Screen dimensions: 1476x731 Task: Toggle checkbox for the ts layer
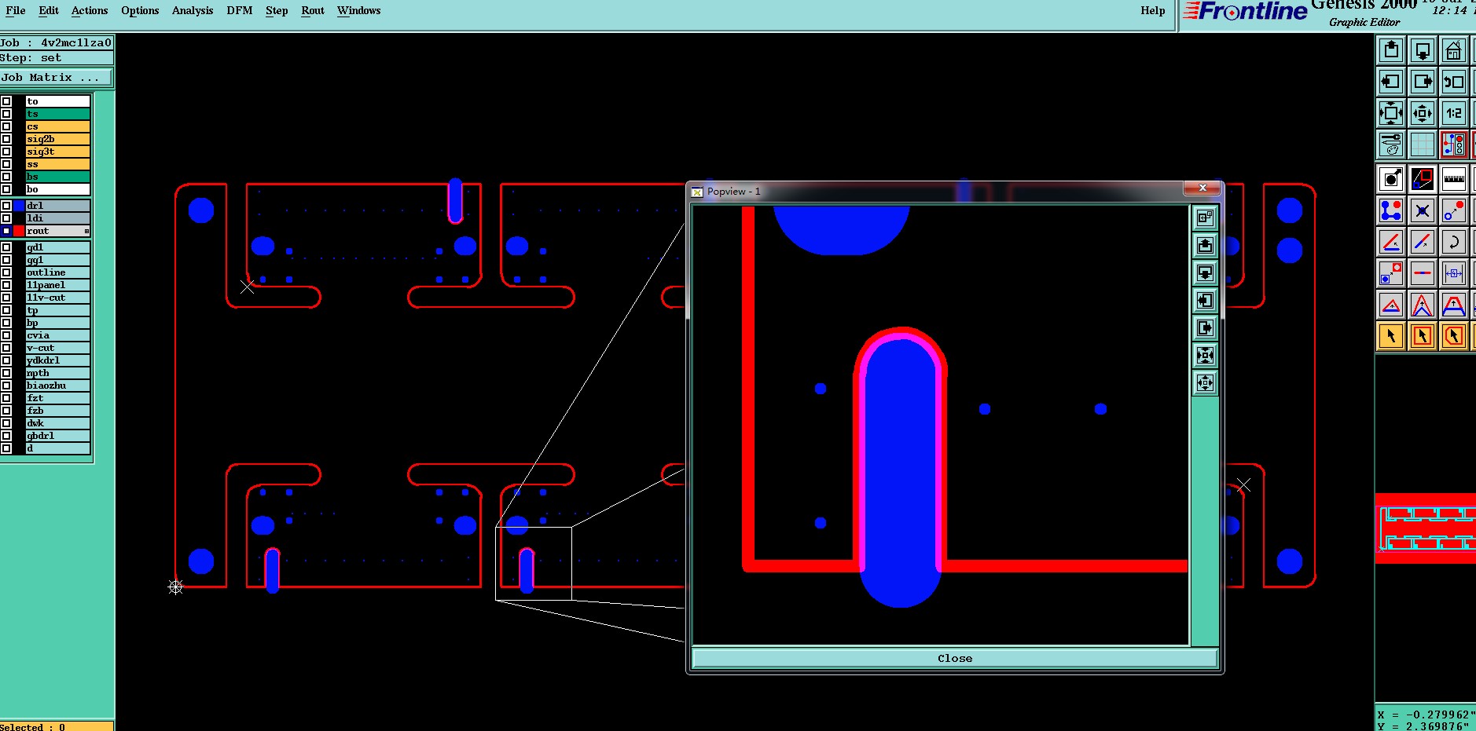pos(6,114)
